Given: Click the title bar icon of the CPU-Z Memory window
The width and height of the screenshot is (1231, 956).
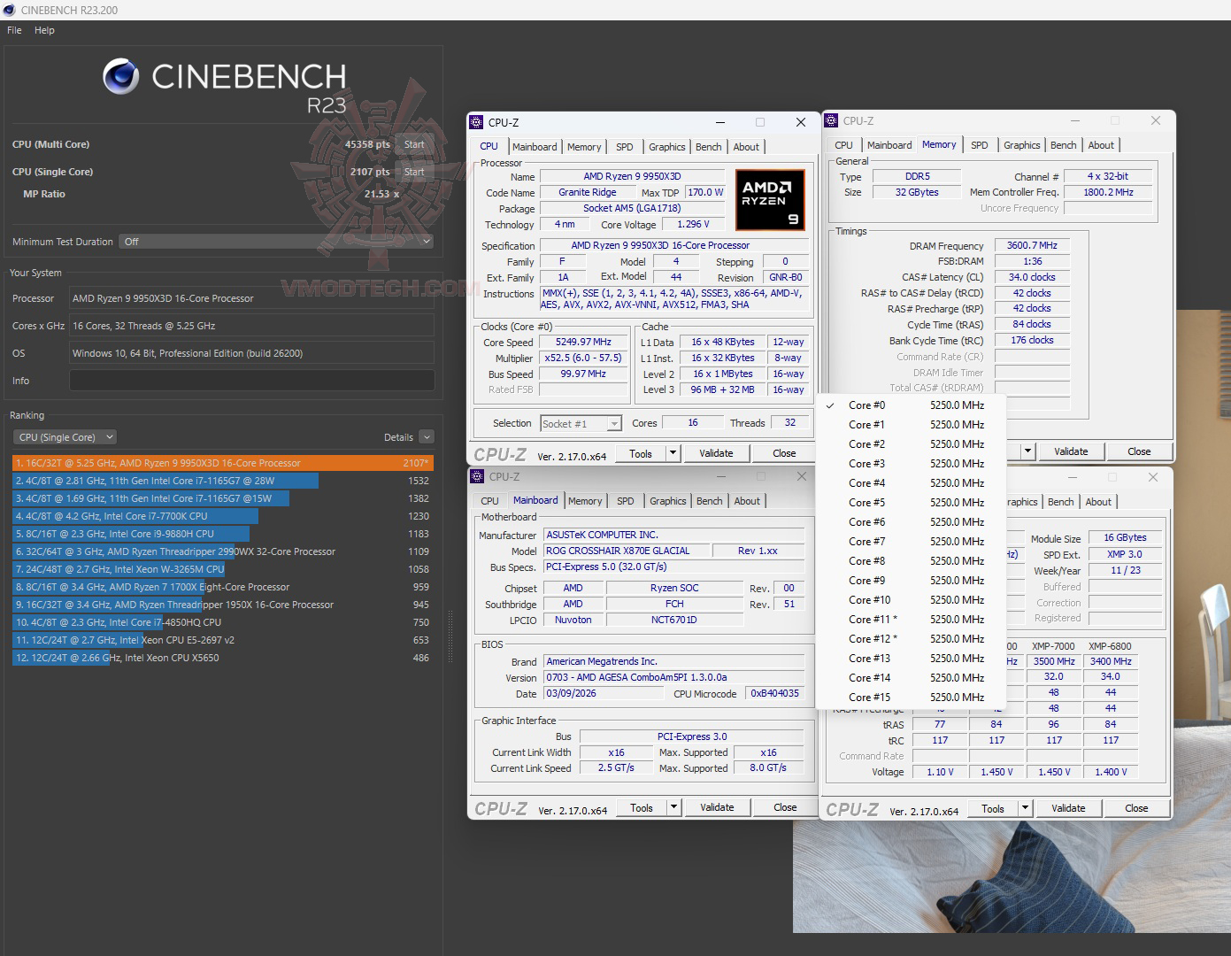Looking at the screenshot, I should click(832, 120).
